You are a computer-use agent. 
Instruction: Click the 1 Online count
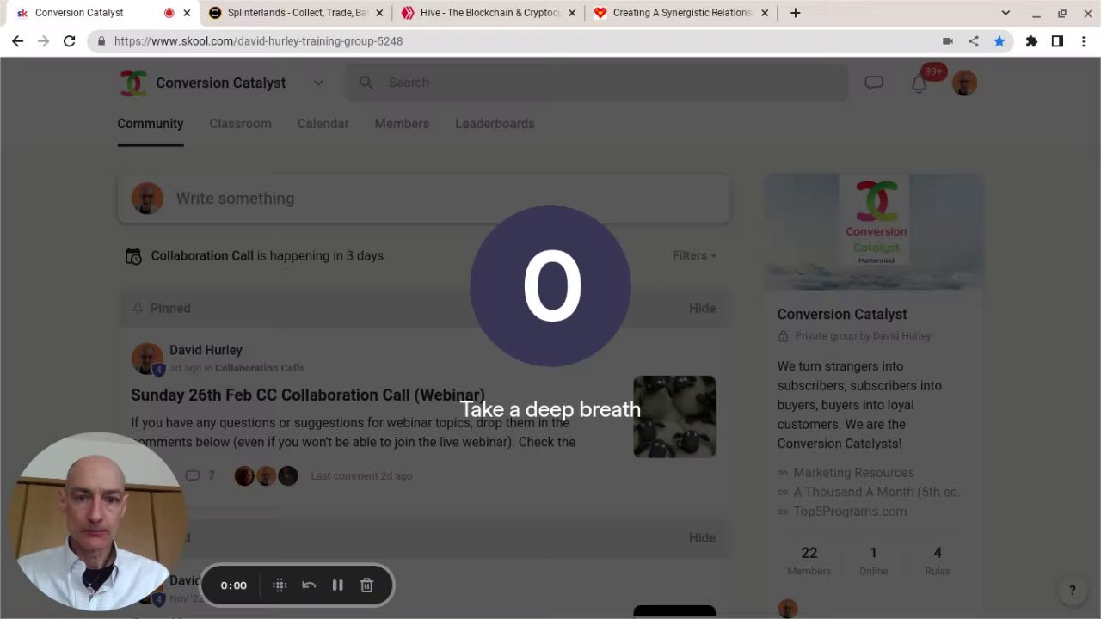pyautogui.click(x=873, y=561)
